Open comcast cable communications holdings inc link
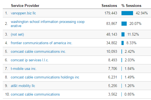Image resolution: width=151 pixels, height=100 pixels. [x=45, y=77]
